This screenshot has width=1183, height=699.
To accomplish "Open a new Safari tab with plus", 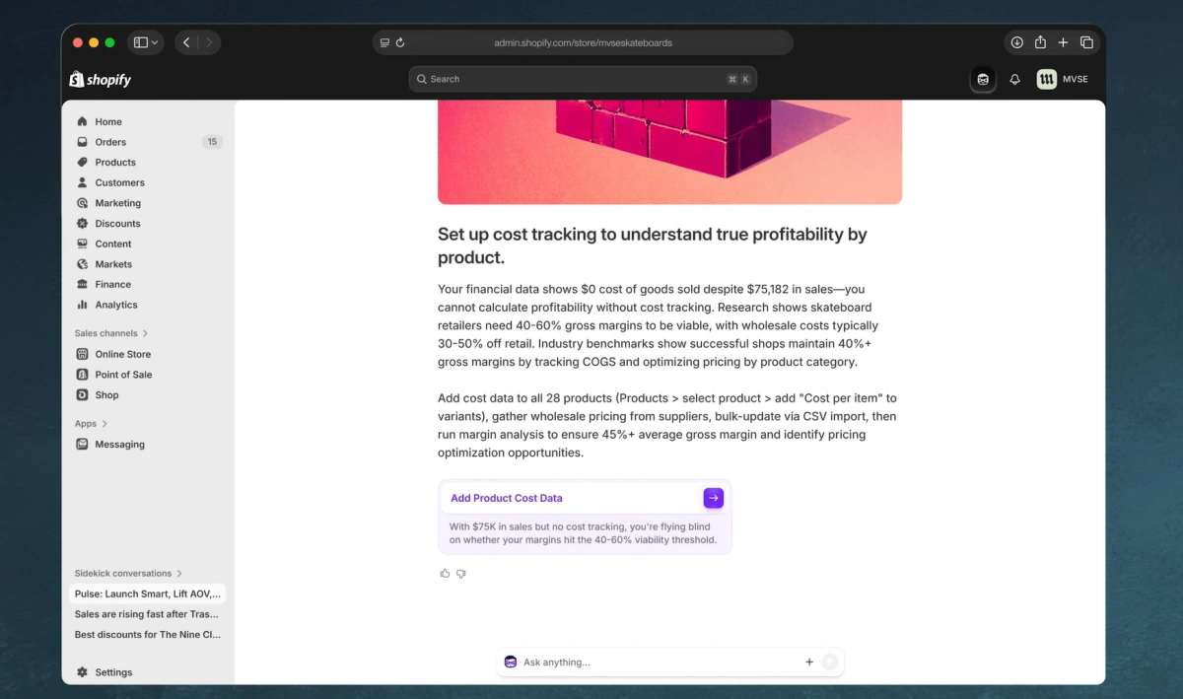I will [1063, 42].
